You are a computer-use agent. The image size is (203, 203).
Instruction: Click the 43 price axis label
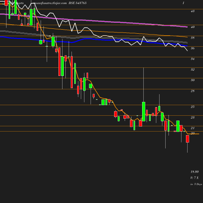click(192, 11)
